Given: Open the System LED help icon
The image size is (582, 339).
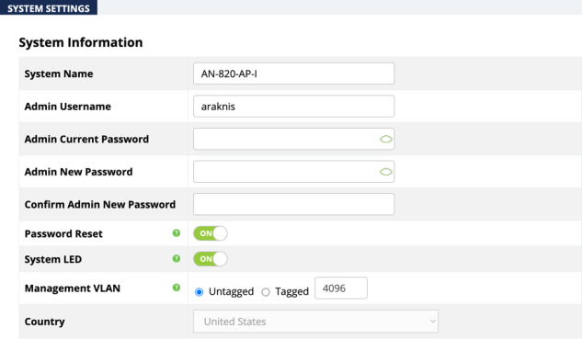Looking at the screenshot, I should pyautogui.click(x=177, y=258).
